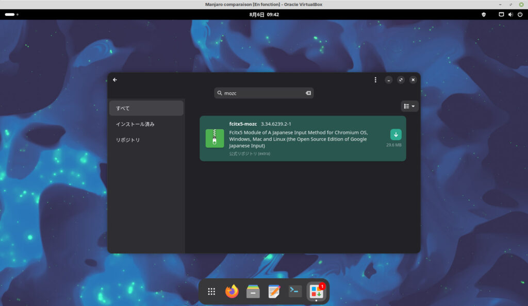Viewport: 528px width, 306px height.
Task: Open the text editor from the dock
Action: (x=274, y=292)
